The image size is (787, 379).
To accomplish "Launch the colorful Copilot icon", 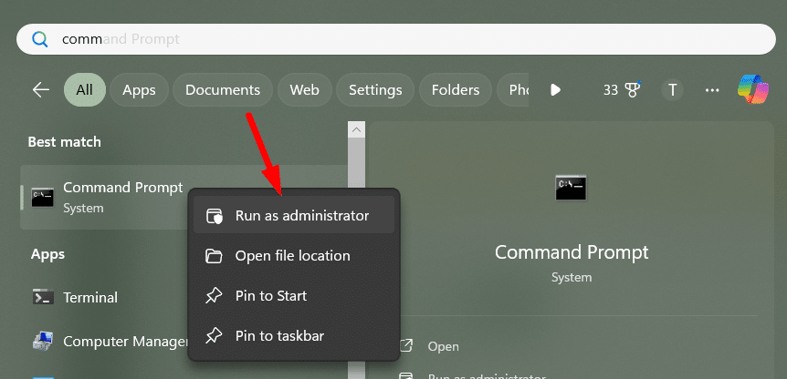I will [753, 89].
